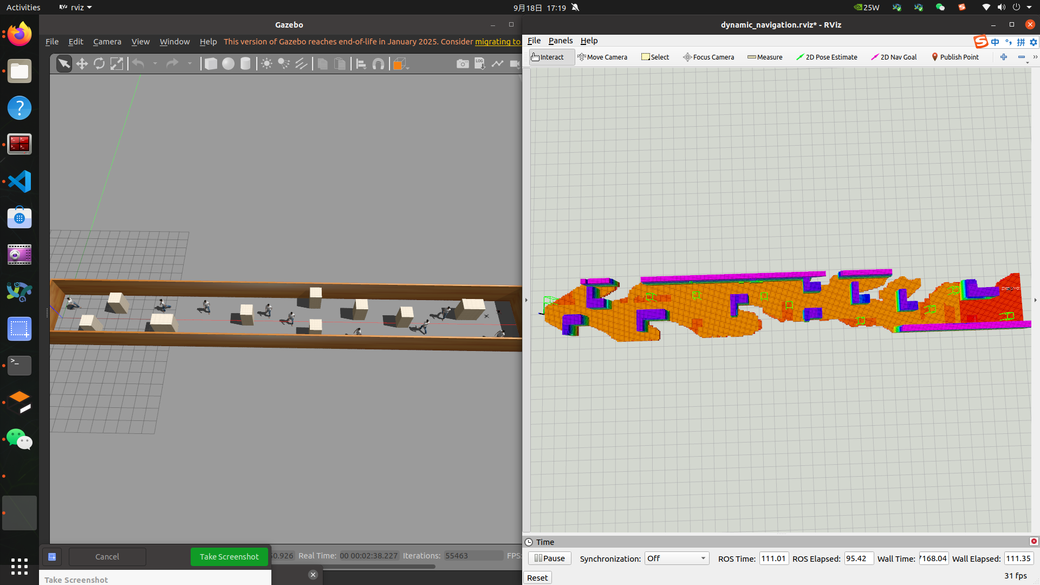
Task: Open the RViz Panels menu
Action: pos(561,41)
